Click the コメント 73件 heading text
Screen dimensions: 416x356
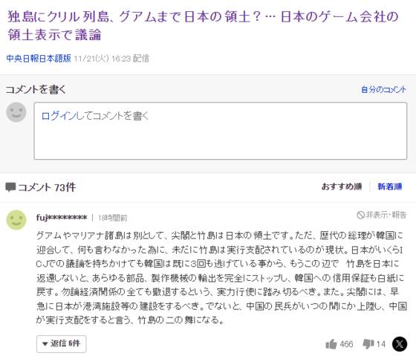click(x=47, y=187)
